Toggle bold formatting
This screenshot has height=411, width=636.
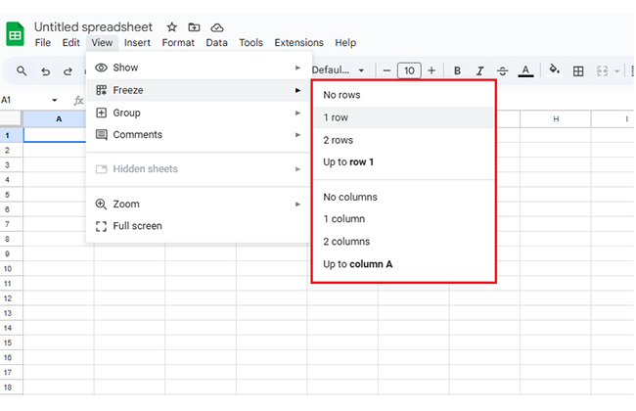[457, 70]
